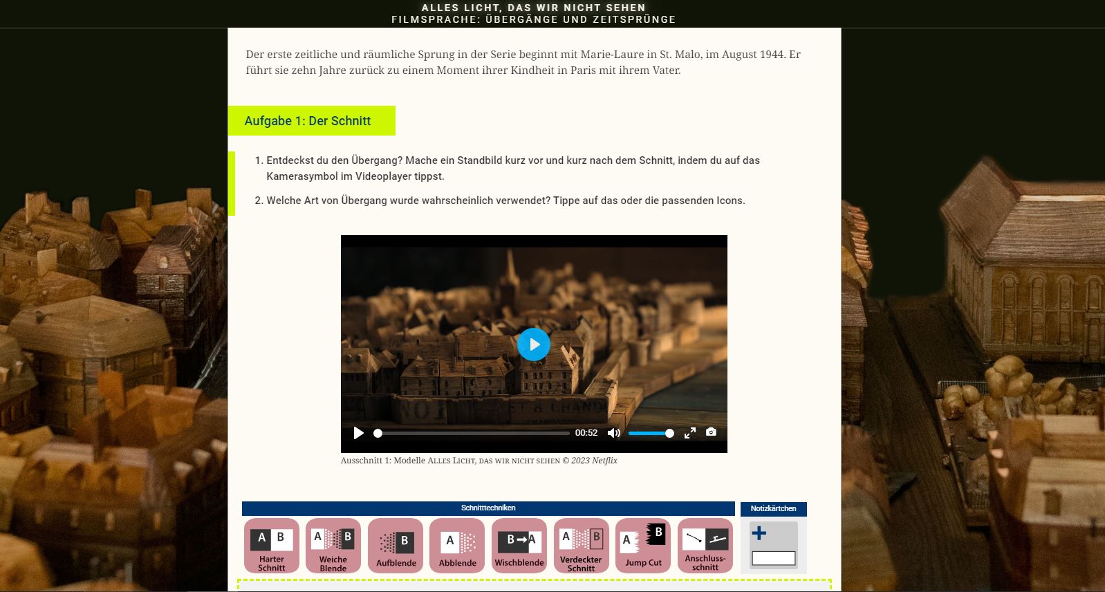Enter fullscreen video mode
Viewport: 1105px width, 592px height.
tap(690, 433)
